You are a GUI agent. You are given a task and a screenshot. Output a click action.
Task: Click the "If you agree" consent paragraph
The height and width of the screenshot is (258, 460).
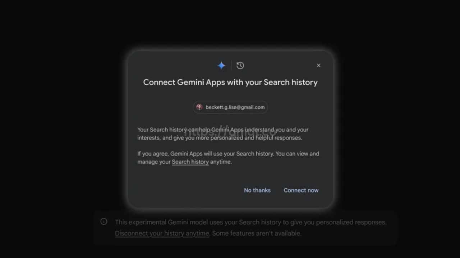(228, 158)
